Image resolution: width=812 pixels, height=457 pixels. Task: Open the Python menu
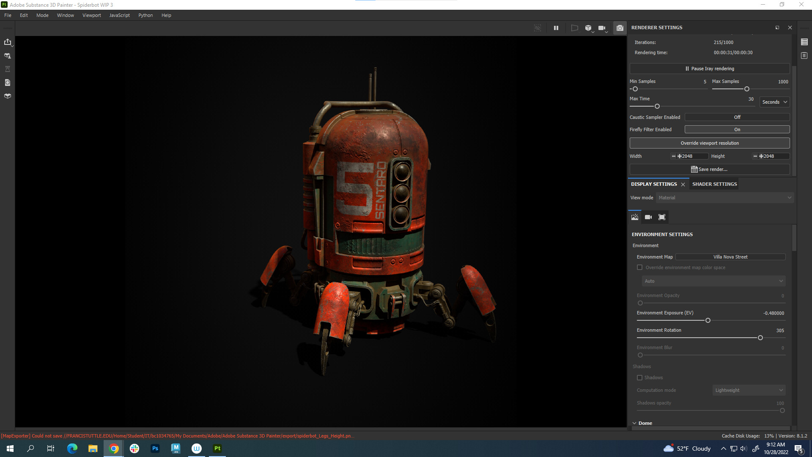[x=145, y=15]
